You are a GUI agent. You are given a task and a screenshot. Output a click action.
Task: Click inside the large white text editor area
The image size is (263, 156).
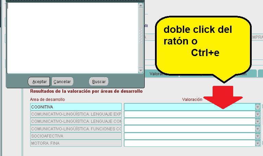click(72, 38)
